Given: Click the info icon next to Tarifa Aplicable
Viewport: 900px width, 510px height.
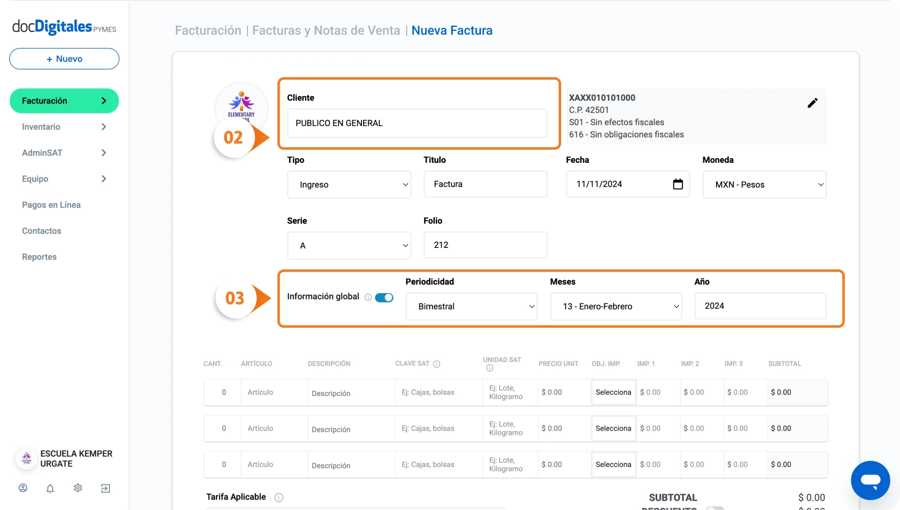Looking at the screenshot, I should pyautogui.click(x=279, y=497).
